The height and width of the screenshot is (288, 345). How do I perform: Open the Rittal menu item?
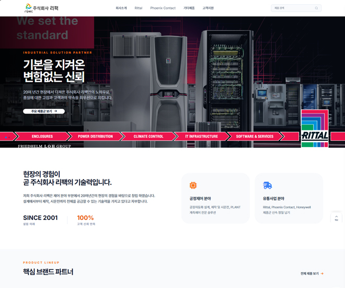click(139, 8)
